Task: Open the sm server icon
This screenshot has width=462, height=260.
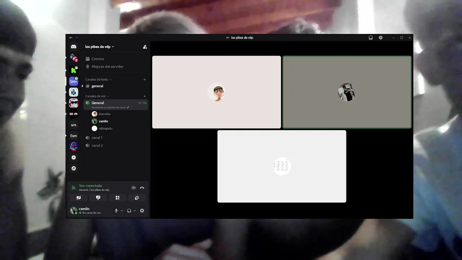Action: point(74,125)
